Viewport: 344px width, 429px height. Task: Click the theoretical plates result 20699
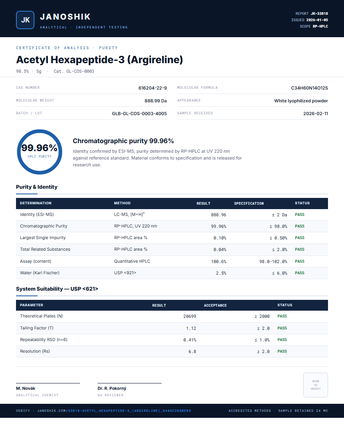[190, 316]
